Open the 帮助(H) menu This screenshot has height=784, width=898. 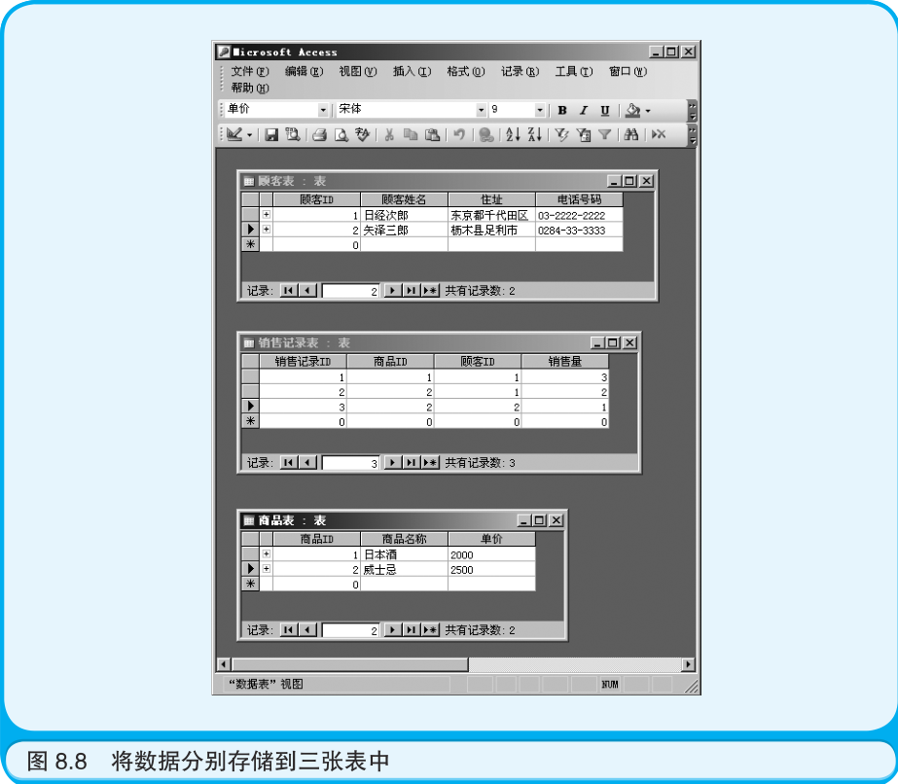[x=250, y=89]
